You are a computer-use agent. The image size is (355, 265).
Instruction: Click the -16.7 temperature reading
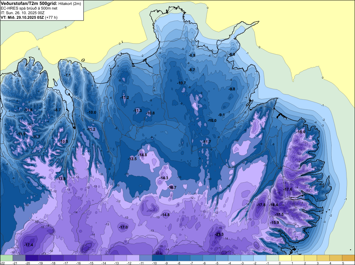(x=172, y=187)
